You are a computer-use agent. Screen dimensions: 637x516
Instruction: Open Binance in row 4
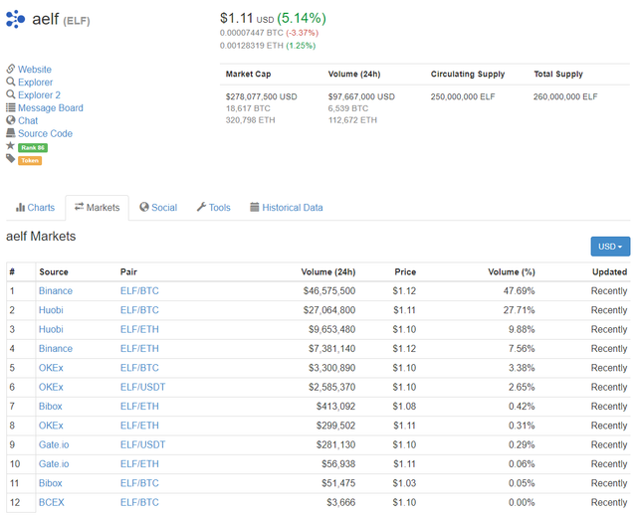pyautogui.click(x=56, y=348)
